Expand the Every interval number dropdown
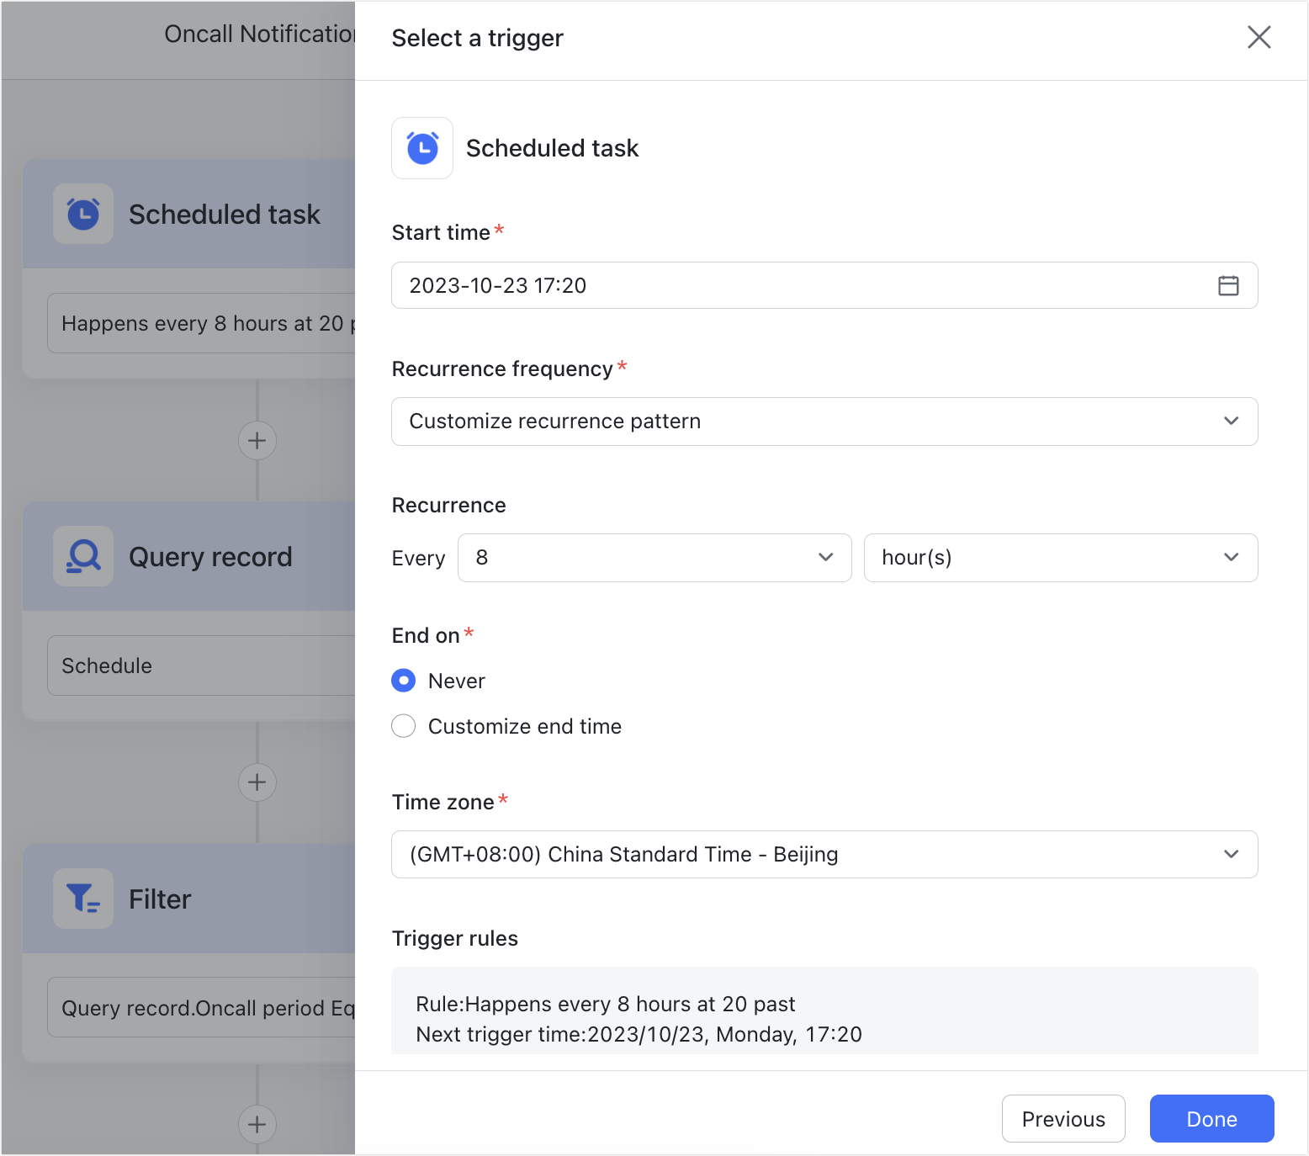Screen dimensions: 1309x1156 pos(654,558)
